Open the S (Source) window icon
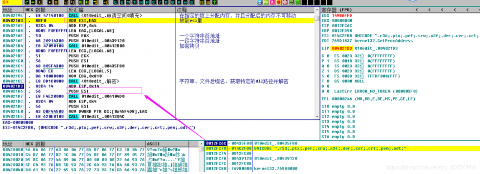This screenshot has width=480, height=174. coord(192,2)
